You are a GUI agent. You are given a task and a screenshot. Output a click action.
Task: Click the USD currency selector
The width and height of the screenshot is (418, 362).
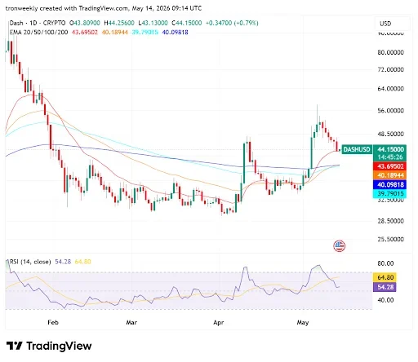(392, 24)
